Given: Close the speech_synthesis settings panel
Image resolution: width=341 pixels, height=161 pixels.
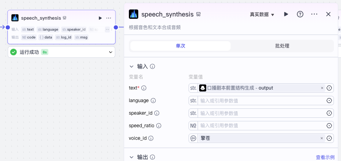Looking at the screenshot, I should (328, 15).
